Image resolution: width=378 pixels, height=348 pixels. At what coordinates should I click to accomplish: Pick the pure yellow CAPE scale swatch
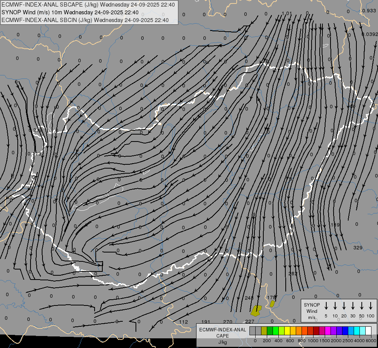pyautogui.click(x=287, y=331)
